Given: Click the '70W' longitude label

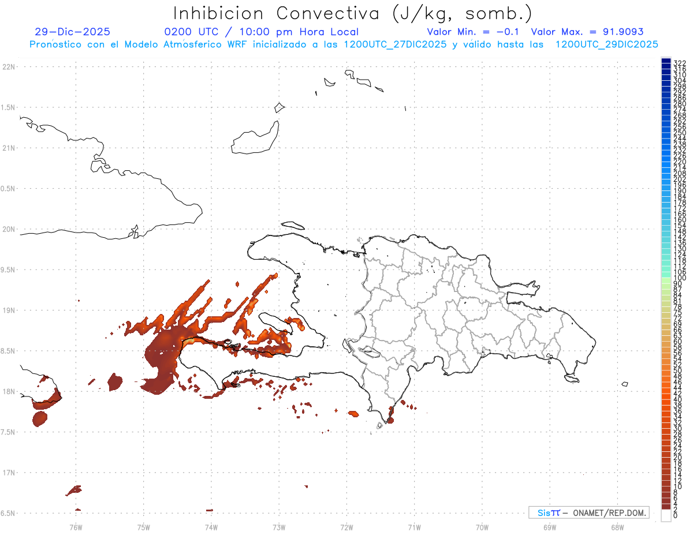Looking at the screenshot, I should [x=482, y=526].
